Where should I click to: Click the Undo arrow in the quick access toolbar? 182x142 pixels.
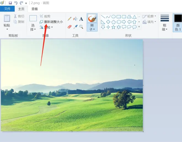point(16,3)
